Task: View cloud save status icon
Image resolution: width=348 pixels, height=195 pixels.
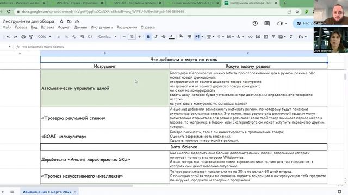Action: point(77,22)
